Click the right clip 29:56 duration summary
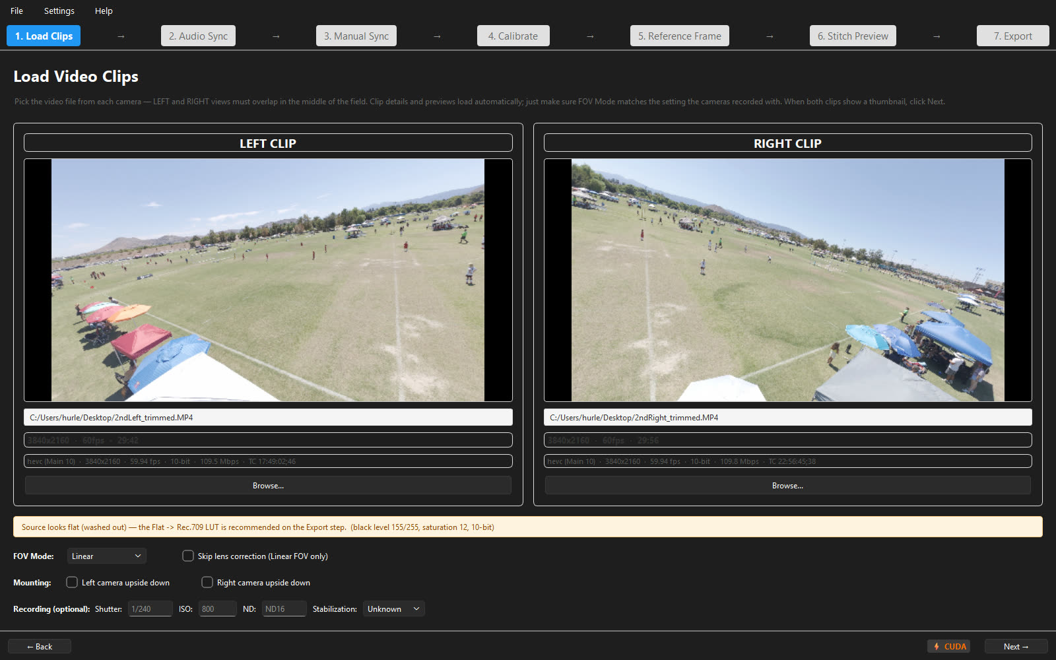Image resolution: width=1056 pixels, height=660 pixels. [787, 440]
